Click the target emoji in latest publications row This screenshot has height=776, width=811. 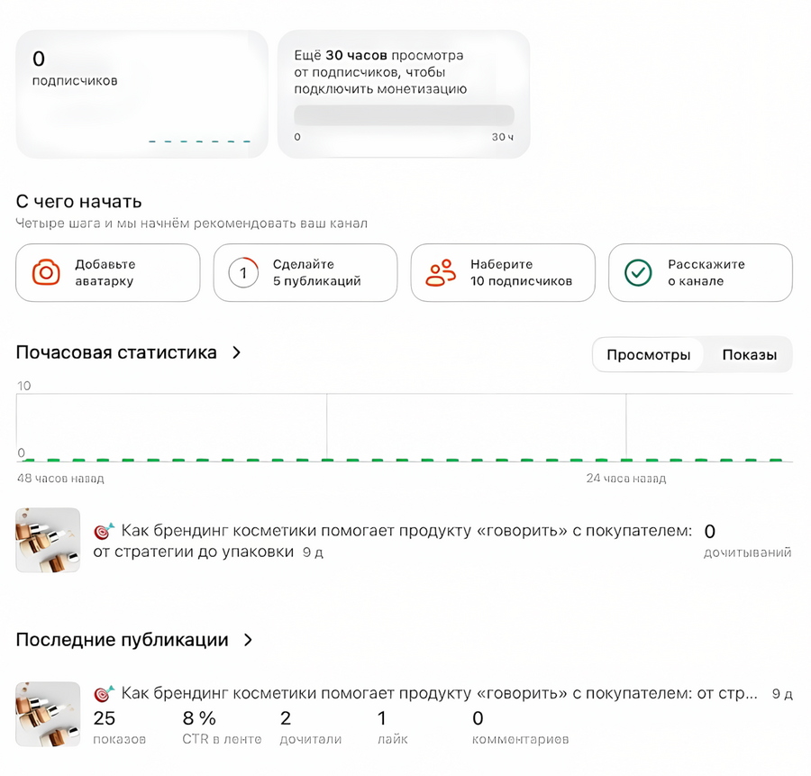105,694
